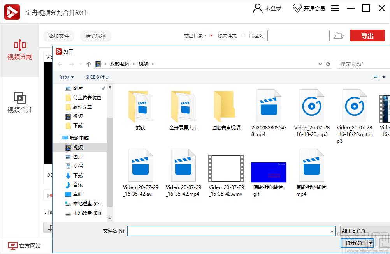Click the navigation pane scroll down arrow
Image resolution: width=390 pixels, height=254 pixels.
110,219
